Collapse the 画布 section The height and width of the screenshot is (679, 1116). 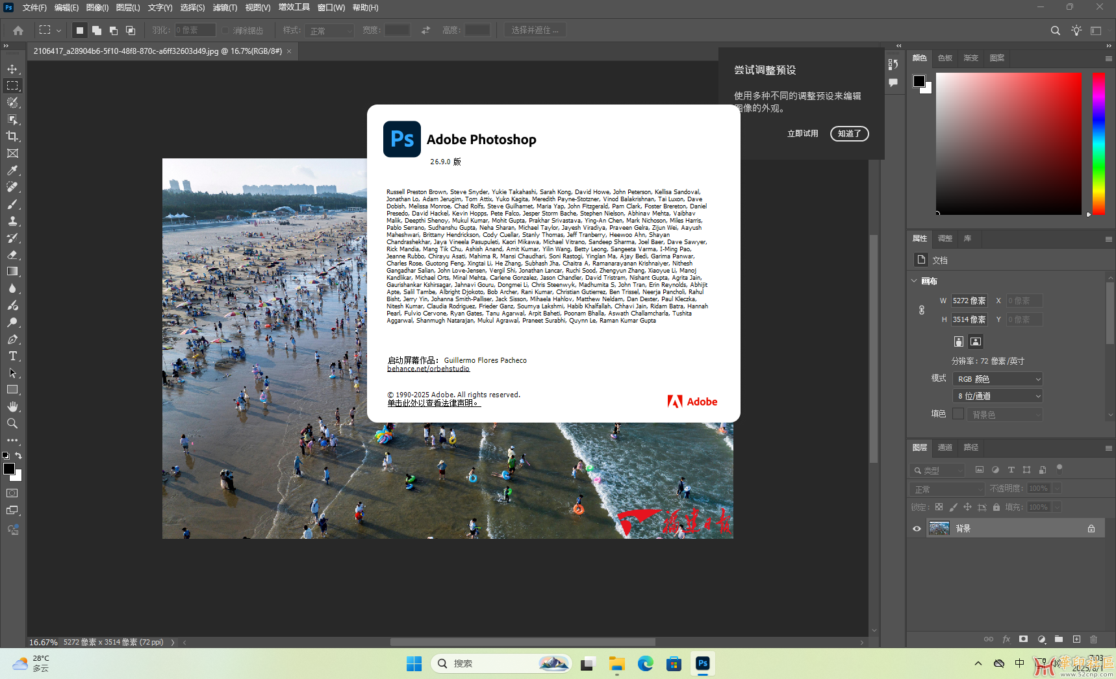[x=914, y=281]
